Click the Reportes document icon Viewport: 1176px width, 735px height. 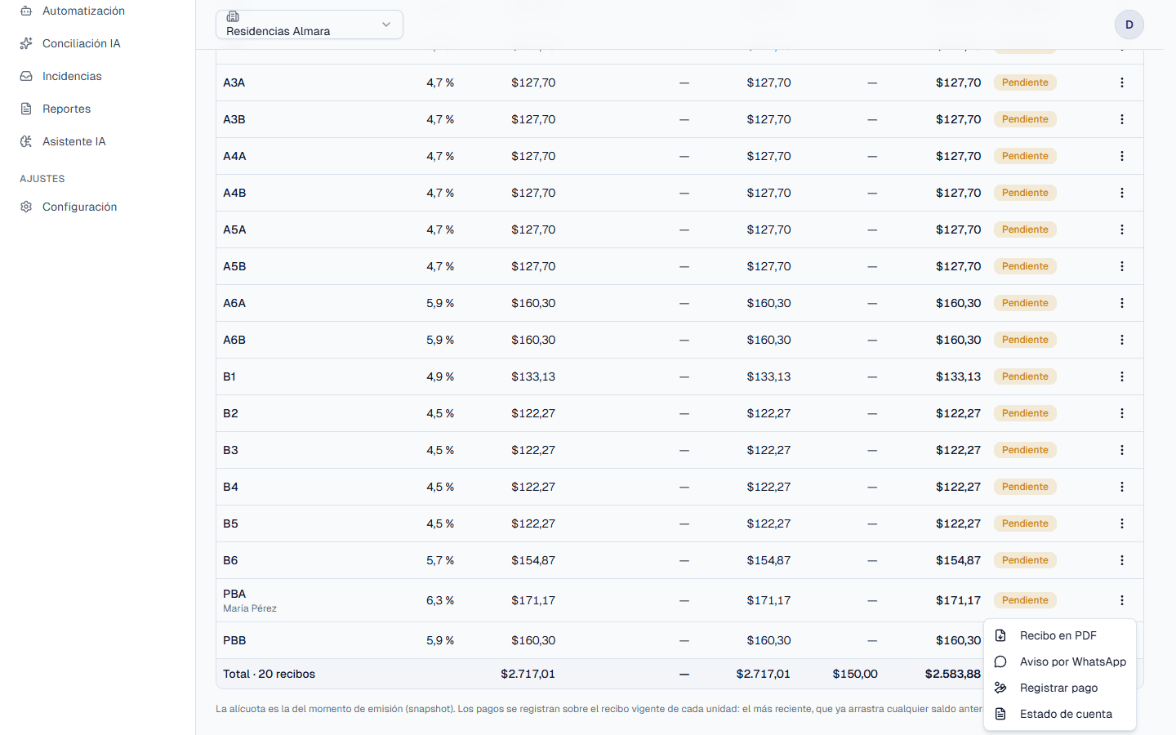click(26, 109)
